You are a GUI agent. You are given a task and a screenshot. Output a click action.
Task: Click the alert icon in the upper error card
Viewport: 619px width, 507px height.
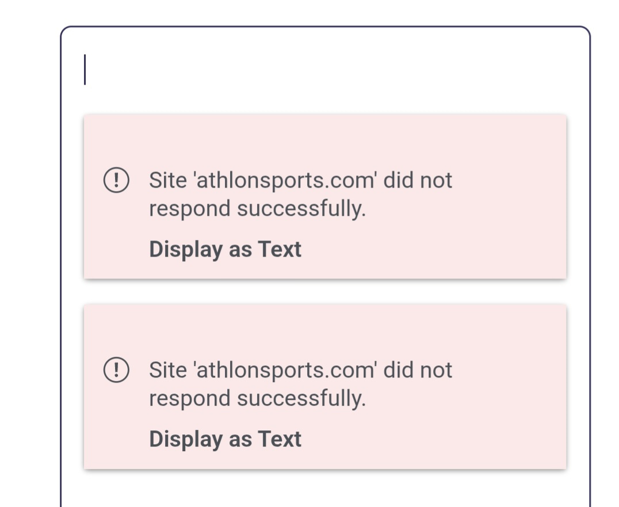[x=116, y=181]
